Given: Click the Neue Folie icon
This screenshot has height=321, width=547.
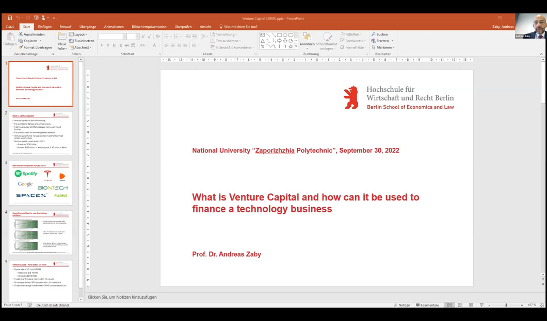Looking at the screenshot, I should pos(62,37).
